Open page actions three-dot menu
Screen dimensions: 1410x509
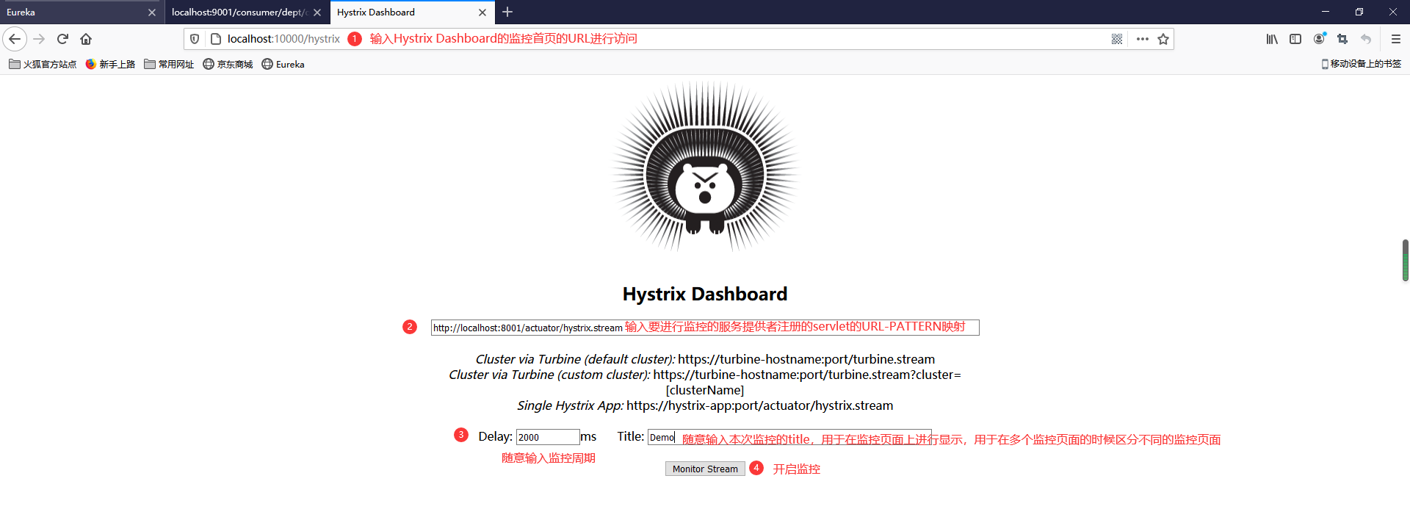click(x=1142, y=39)
